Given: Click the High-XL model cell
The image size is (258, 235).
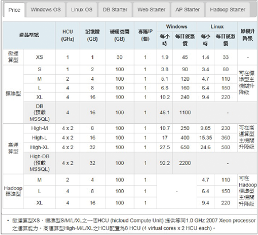Looking at the screenshot, I should click(x=40, y=147).
